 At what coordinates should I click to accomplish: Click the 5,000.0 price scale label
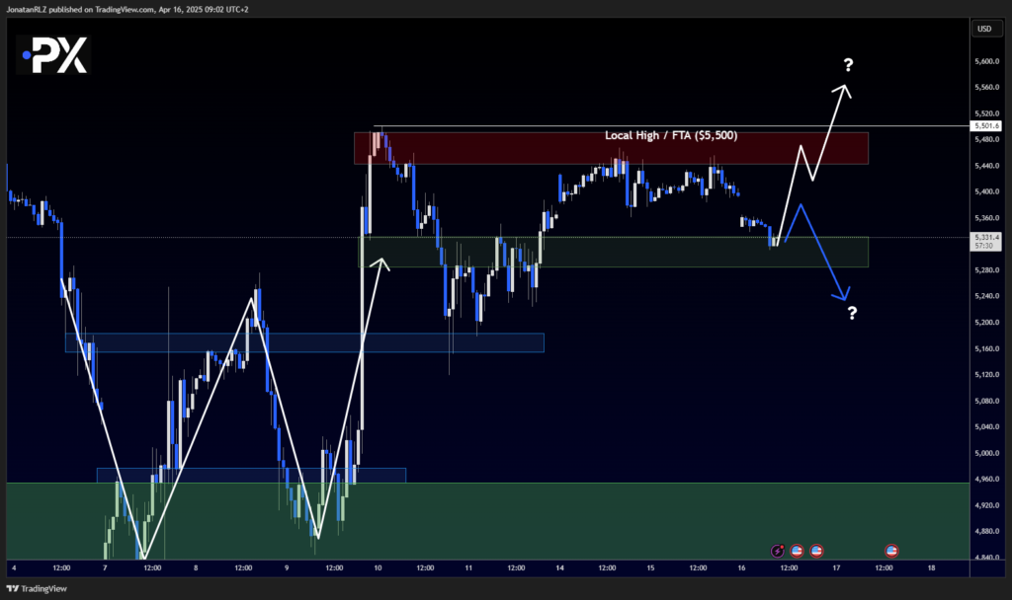[987, 453]
